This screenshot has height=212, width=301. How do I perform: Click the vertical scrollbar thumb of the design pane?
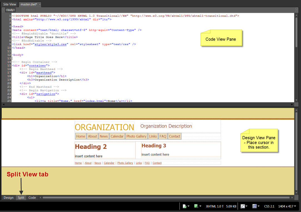(296, 152)
